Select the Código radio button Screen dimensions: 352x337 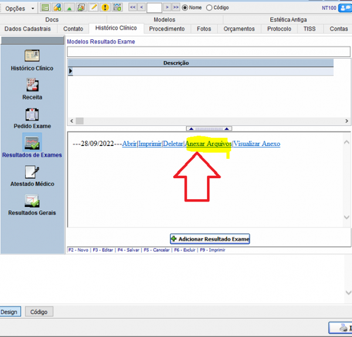(x=209, y=8)
